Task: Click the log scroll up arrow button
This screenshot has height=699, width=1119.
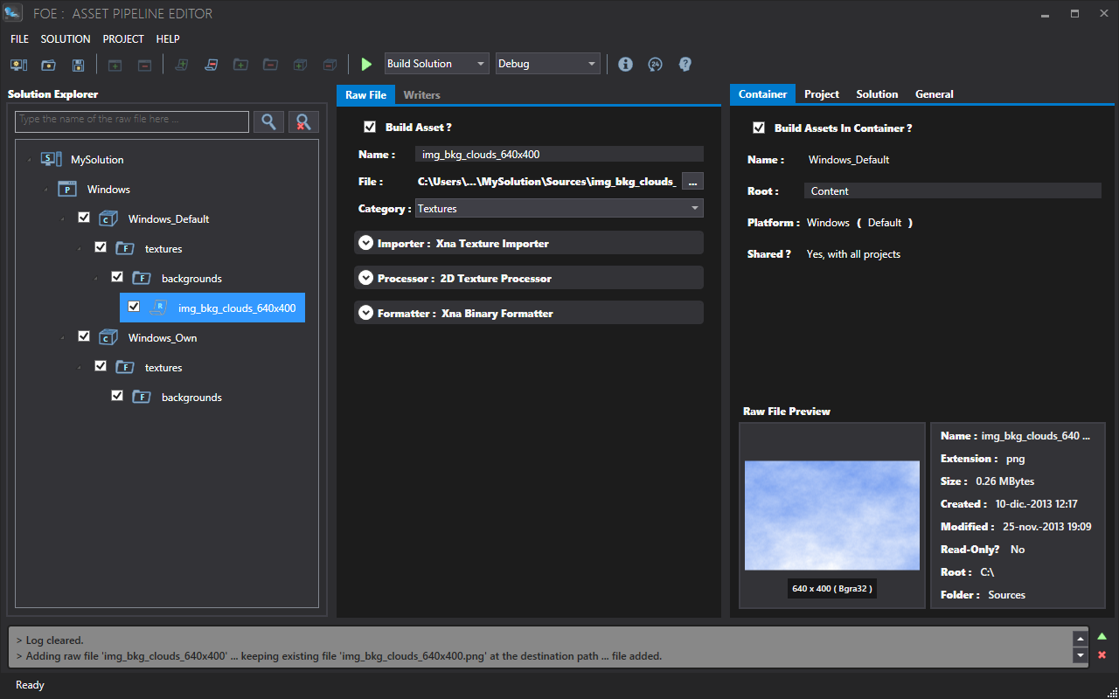Action: [1081, 638]
